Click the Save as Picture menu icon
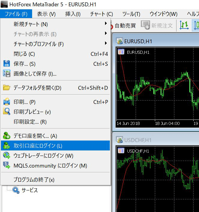 click(x=7, y=74)
